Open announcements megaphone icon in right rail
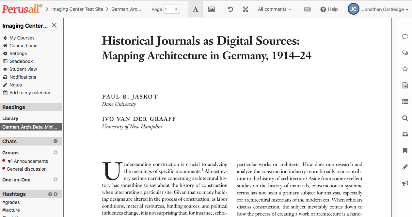Viewport: 412px width, 217px height. [405, 183]
